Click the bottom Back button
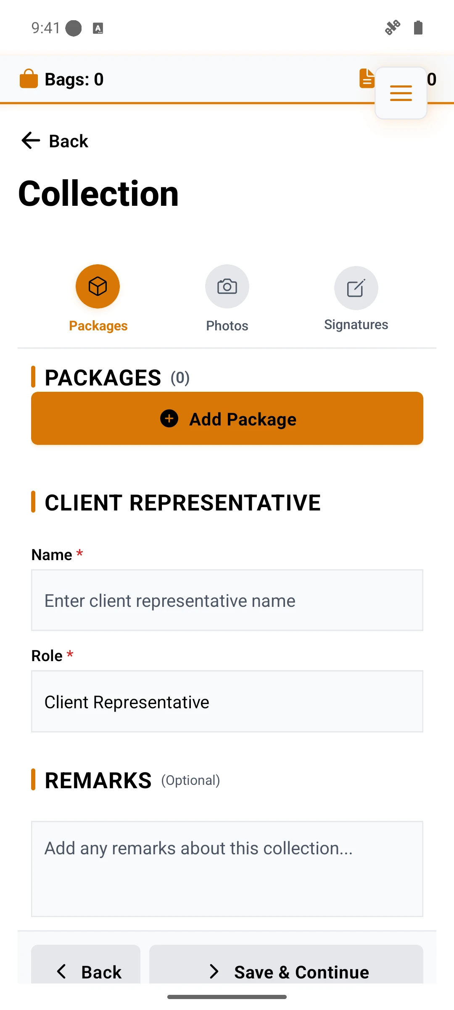Viewport: 454px width, 1010px height. click(86, 965)
